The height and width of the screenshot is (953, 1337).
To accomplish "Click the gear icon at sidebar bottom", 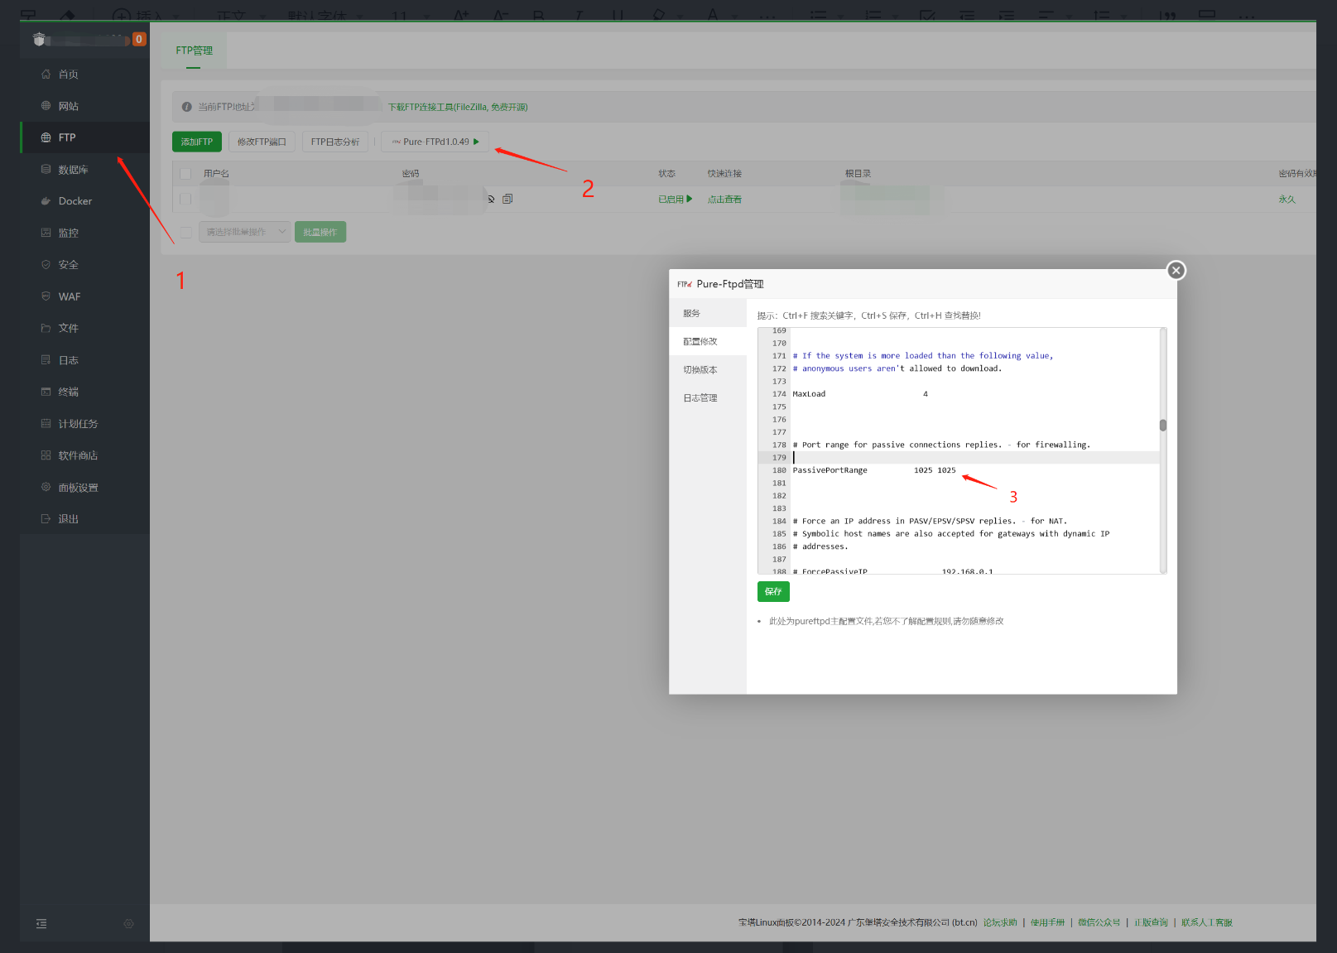I will [x=128, y=924].
